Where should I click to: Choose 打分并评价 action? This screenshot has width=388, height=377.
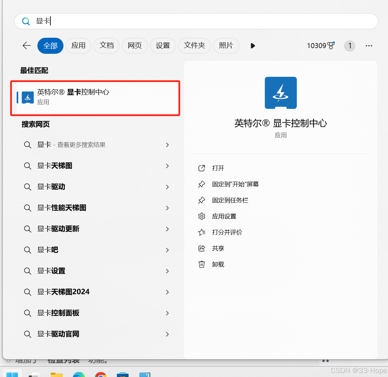[x=227, y=232]
